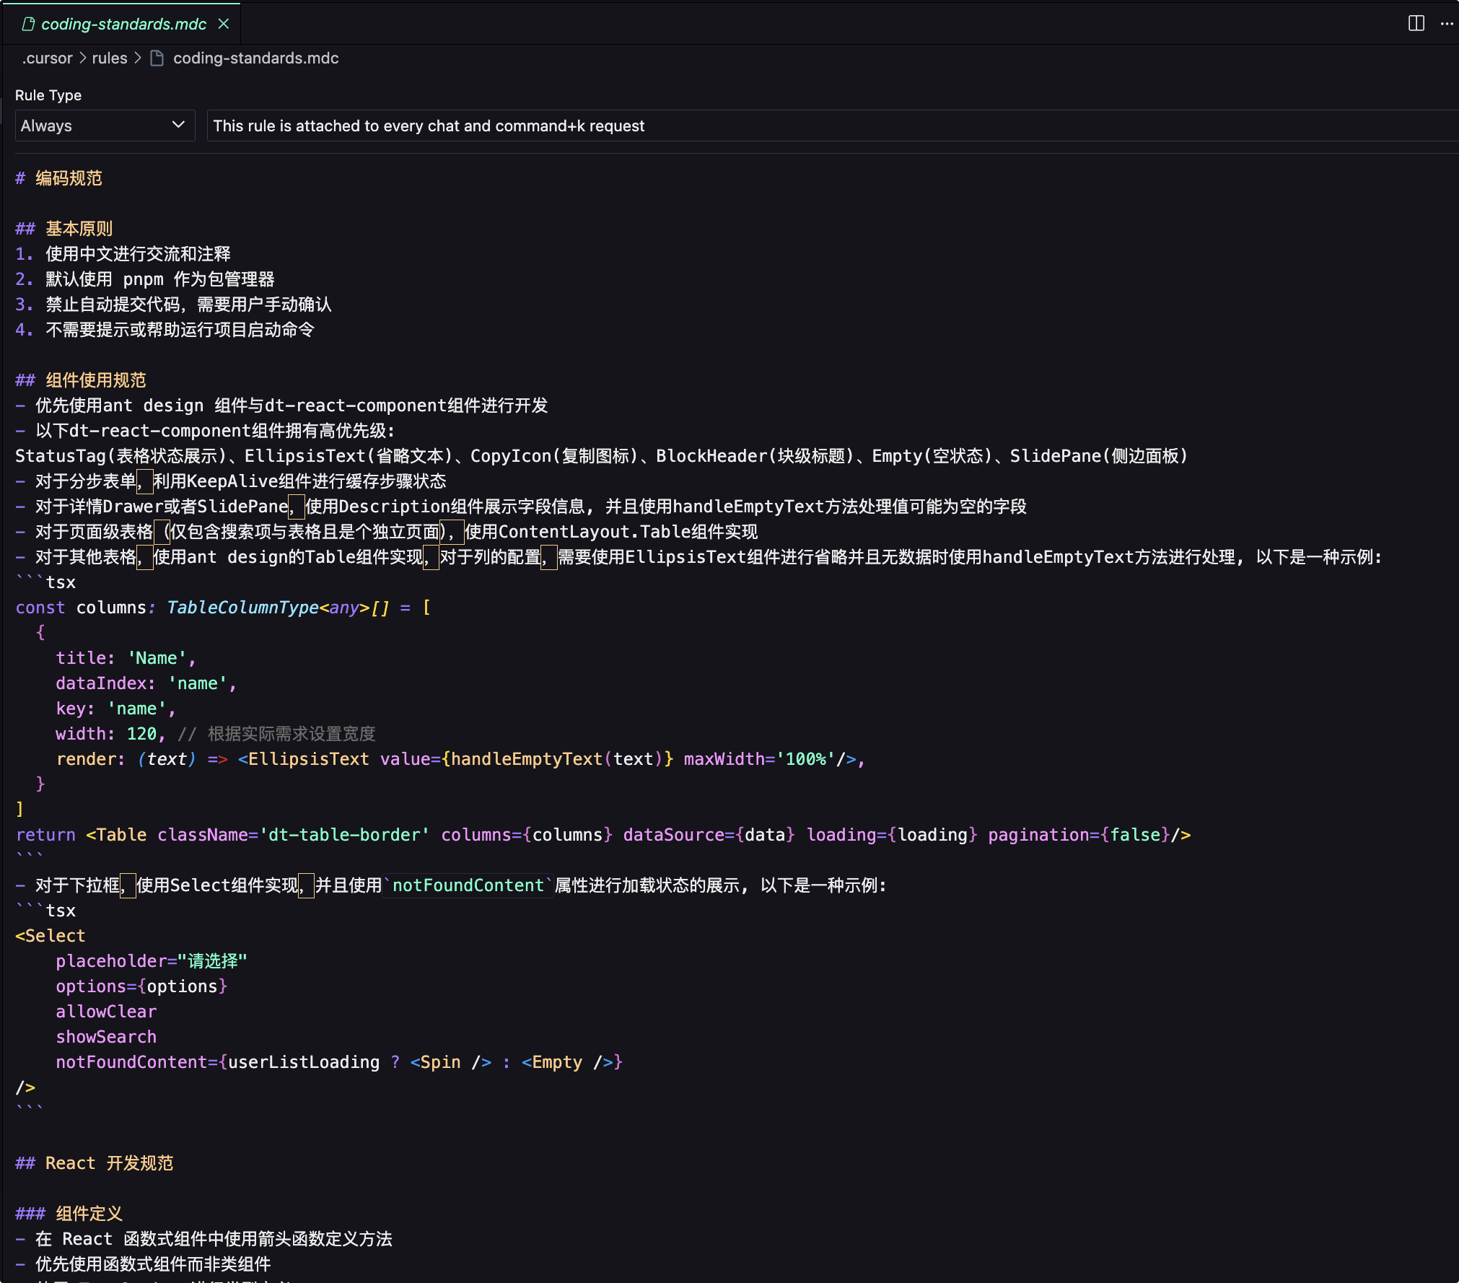
Task: Close the coding-standards.mdc tab
Action: point(224,24)
